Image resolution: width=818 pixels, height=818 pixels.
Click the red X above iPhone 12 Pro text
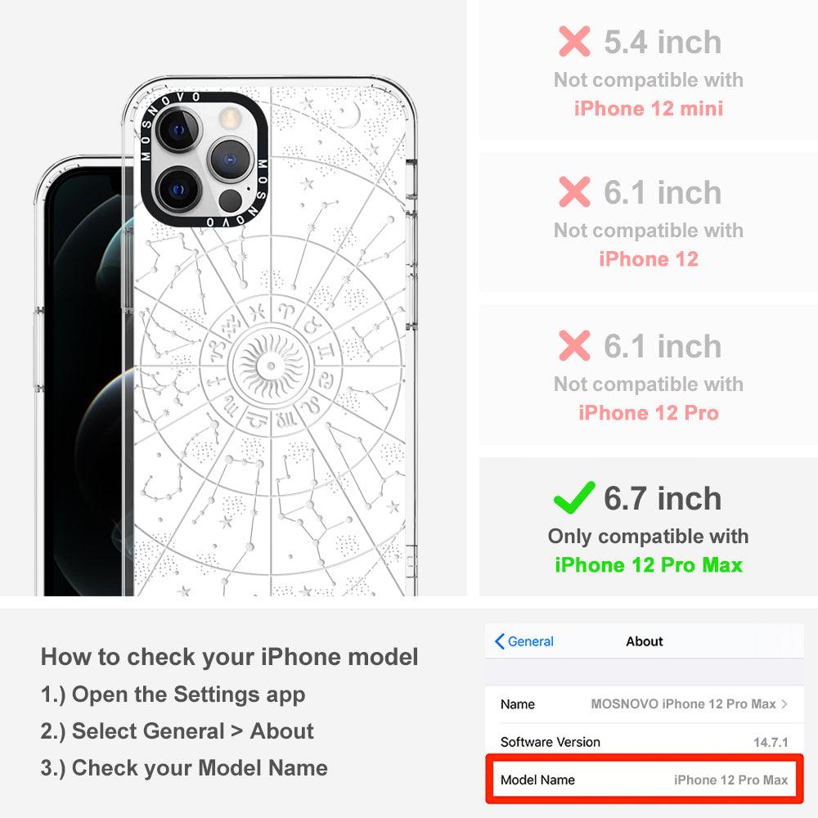click(x=574, y=345)
